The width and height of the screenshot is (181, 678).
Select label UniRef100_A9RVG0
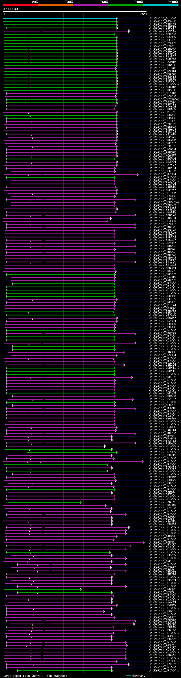162,50
